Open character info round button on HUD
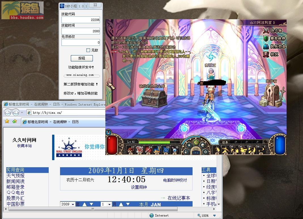Viewport: 303px width, 219px height. click(x=186, y=152)
